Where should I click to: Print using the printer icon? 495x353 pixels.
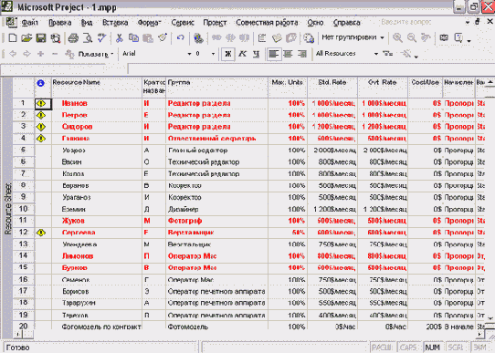coord(73,38)
